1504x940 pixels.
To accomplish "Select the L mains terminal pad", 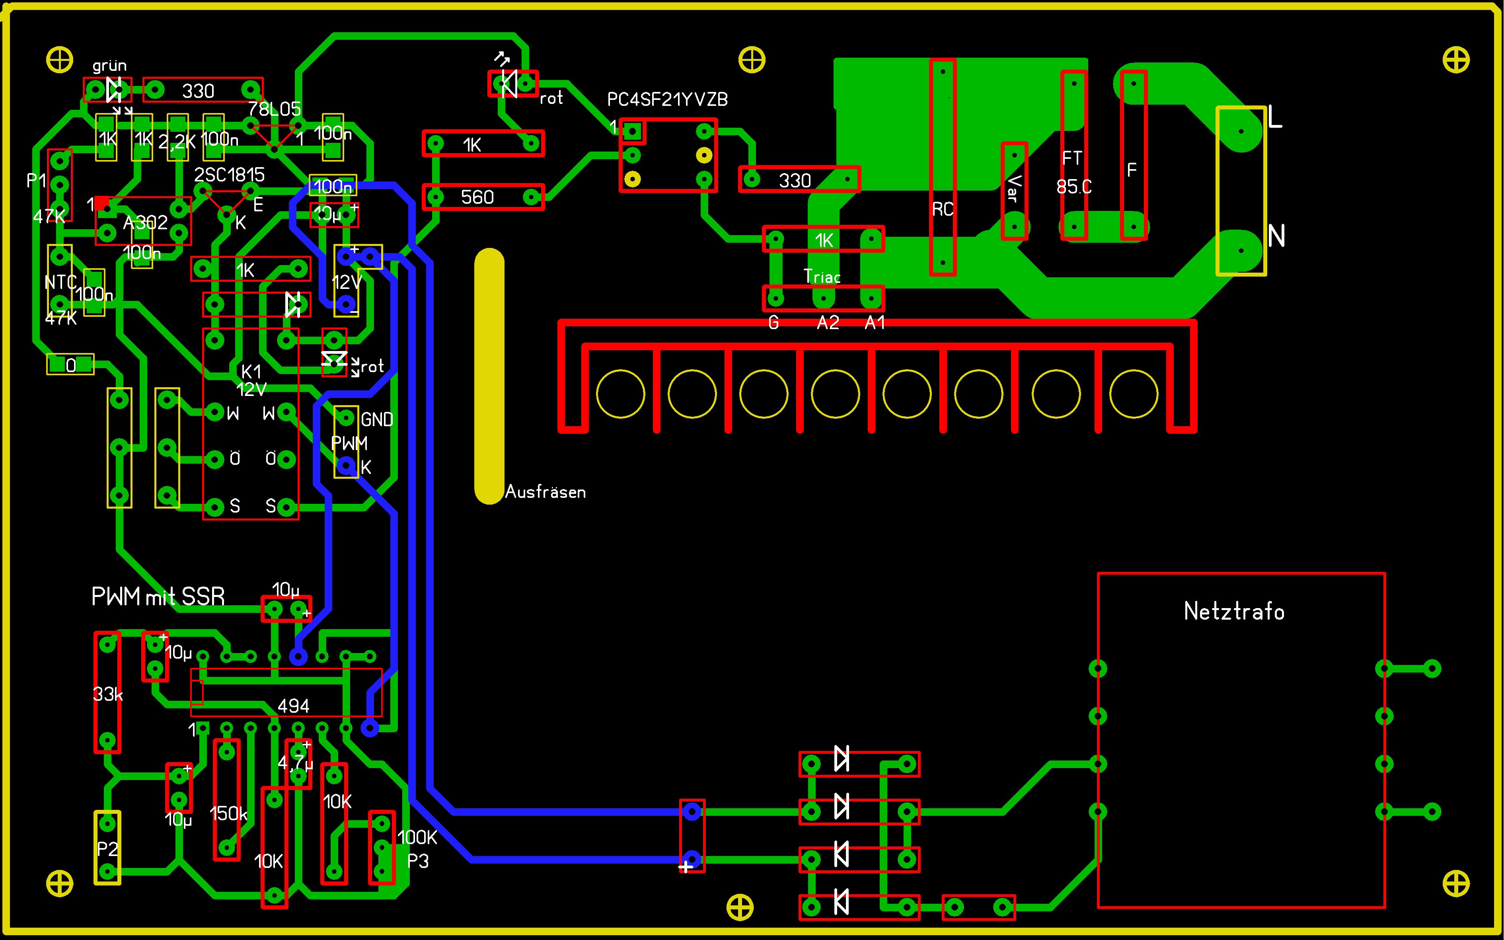I will (1241, 131).
